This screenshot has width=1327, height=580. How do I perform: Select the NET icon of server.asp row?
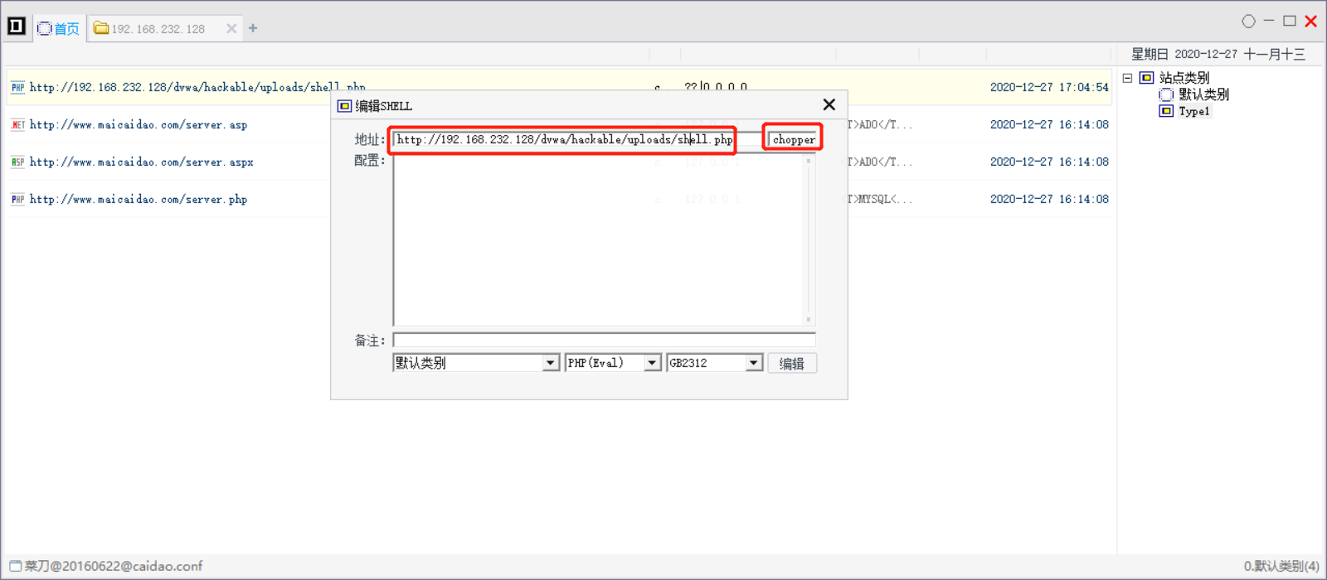17,125
